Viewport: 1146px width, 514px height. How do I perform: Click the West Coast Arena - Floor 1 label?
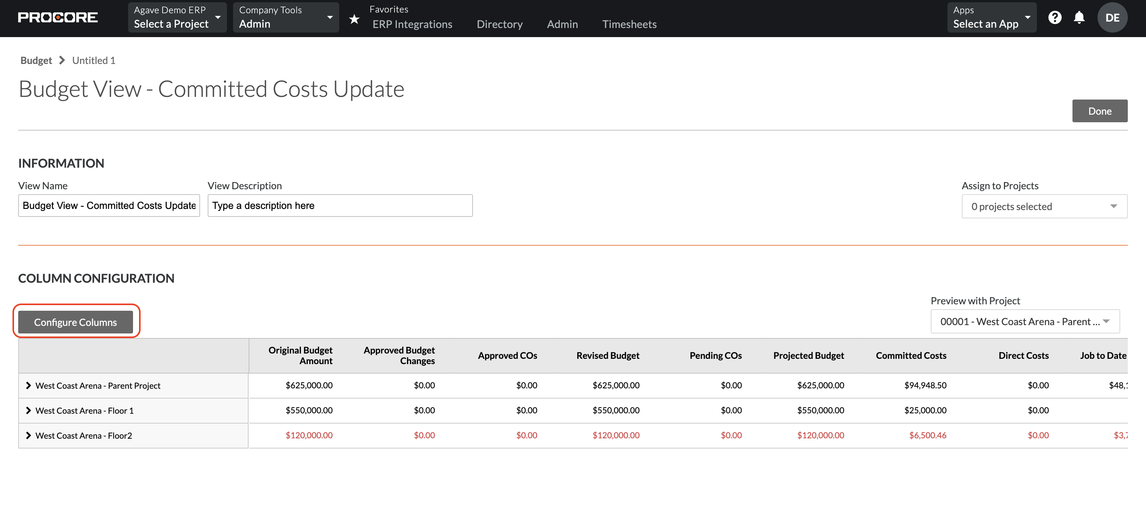tap(85, 411)
